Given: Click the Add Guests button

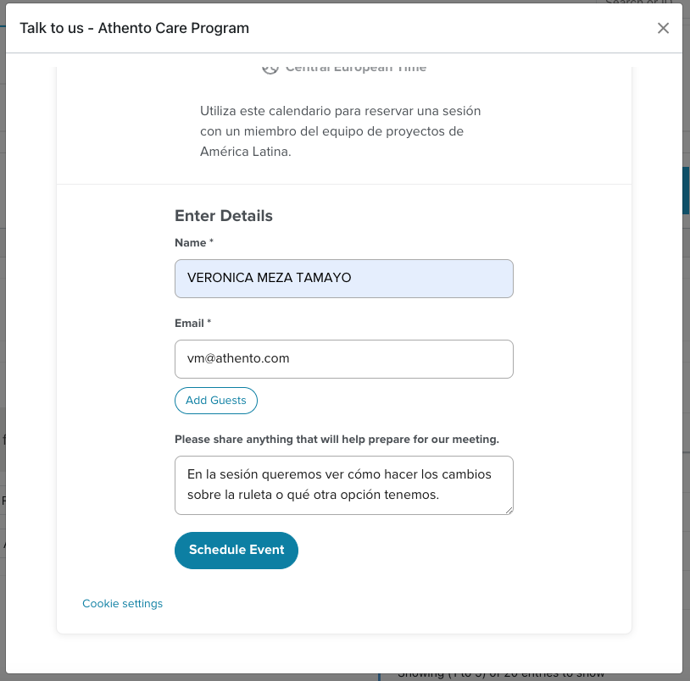Looking at the screenshot, I should 215,401.
